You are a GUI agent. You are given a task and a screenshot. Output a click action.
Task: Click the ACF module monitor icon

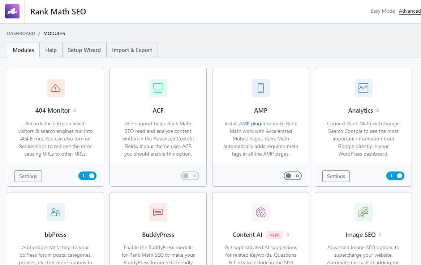click(158, 88)
